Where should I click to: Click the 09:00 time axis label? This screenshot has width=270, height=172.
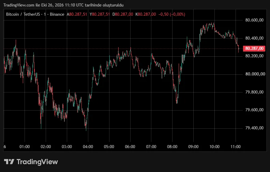point(193,147)
